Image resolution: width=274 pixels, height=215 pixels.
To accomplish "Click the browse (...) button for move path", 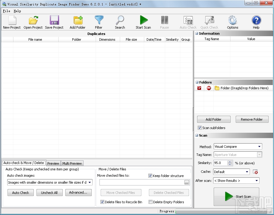I will point(187,182).
